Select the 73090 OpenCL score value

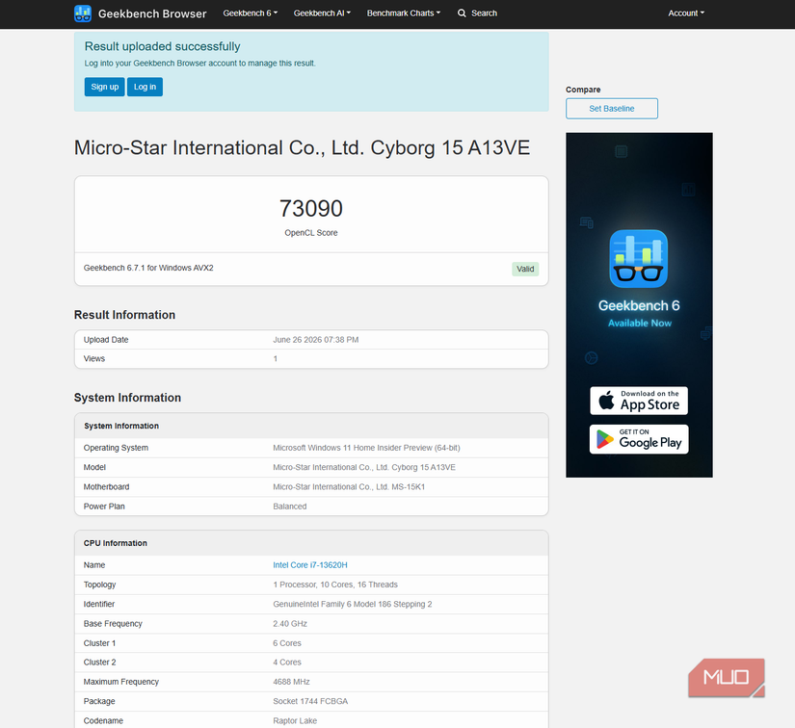(311, 208)
